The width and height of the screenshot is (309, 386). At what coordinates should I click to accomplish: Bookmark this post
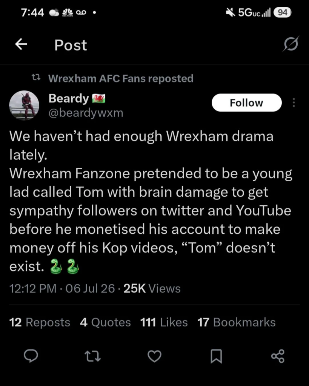pyautogui.click(x=216, y=356)
